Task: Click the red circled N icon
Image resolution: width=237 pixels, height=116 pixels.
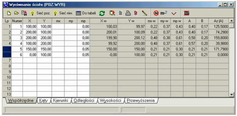Action: click(156, 13)
